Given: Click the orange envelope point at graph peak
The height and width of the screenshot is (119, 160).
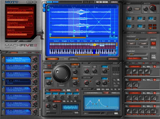Looking at the screenshot, I should pos(99,100).
